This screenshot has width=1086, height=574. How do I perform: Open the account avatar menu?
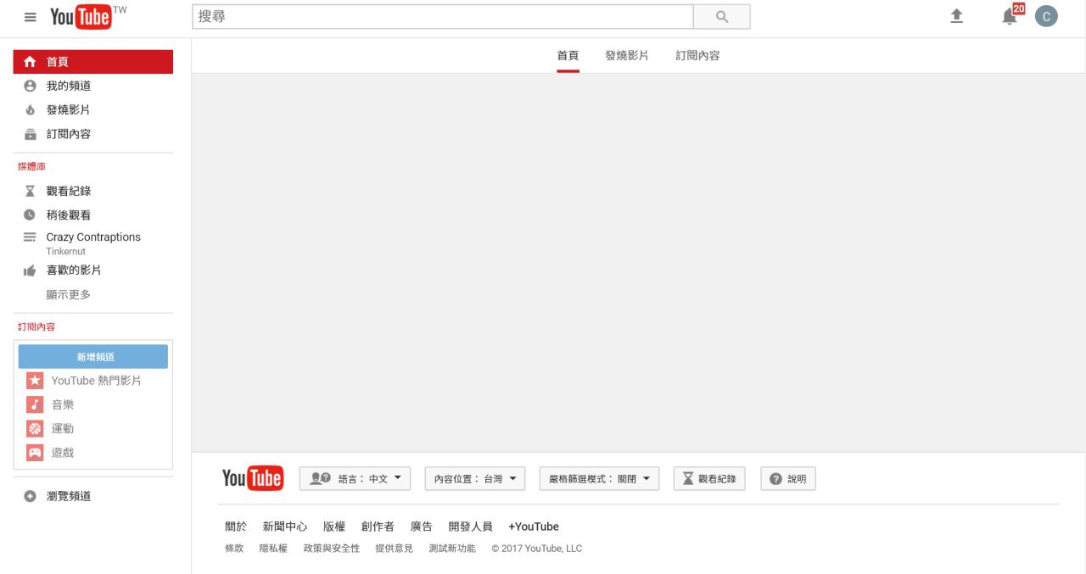(1046, 16)
